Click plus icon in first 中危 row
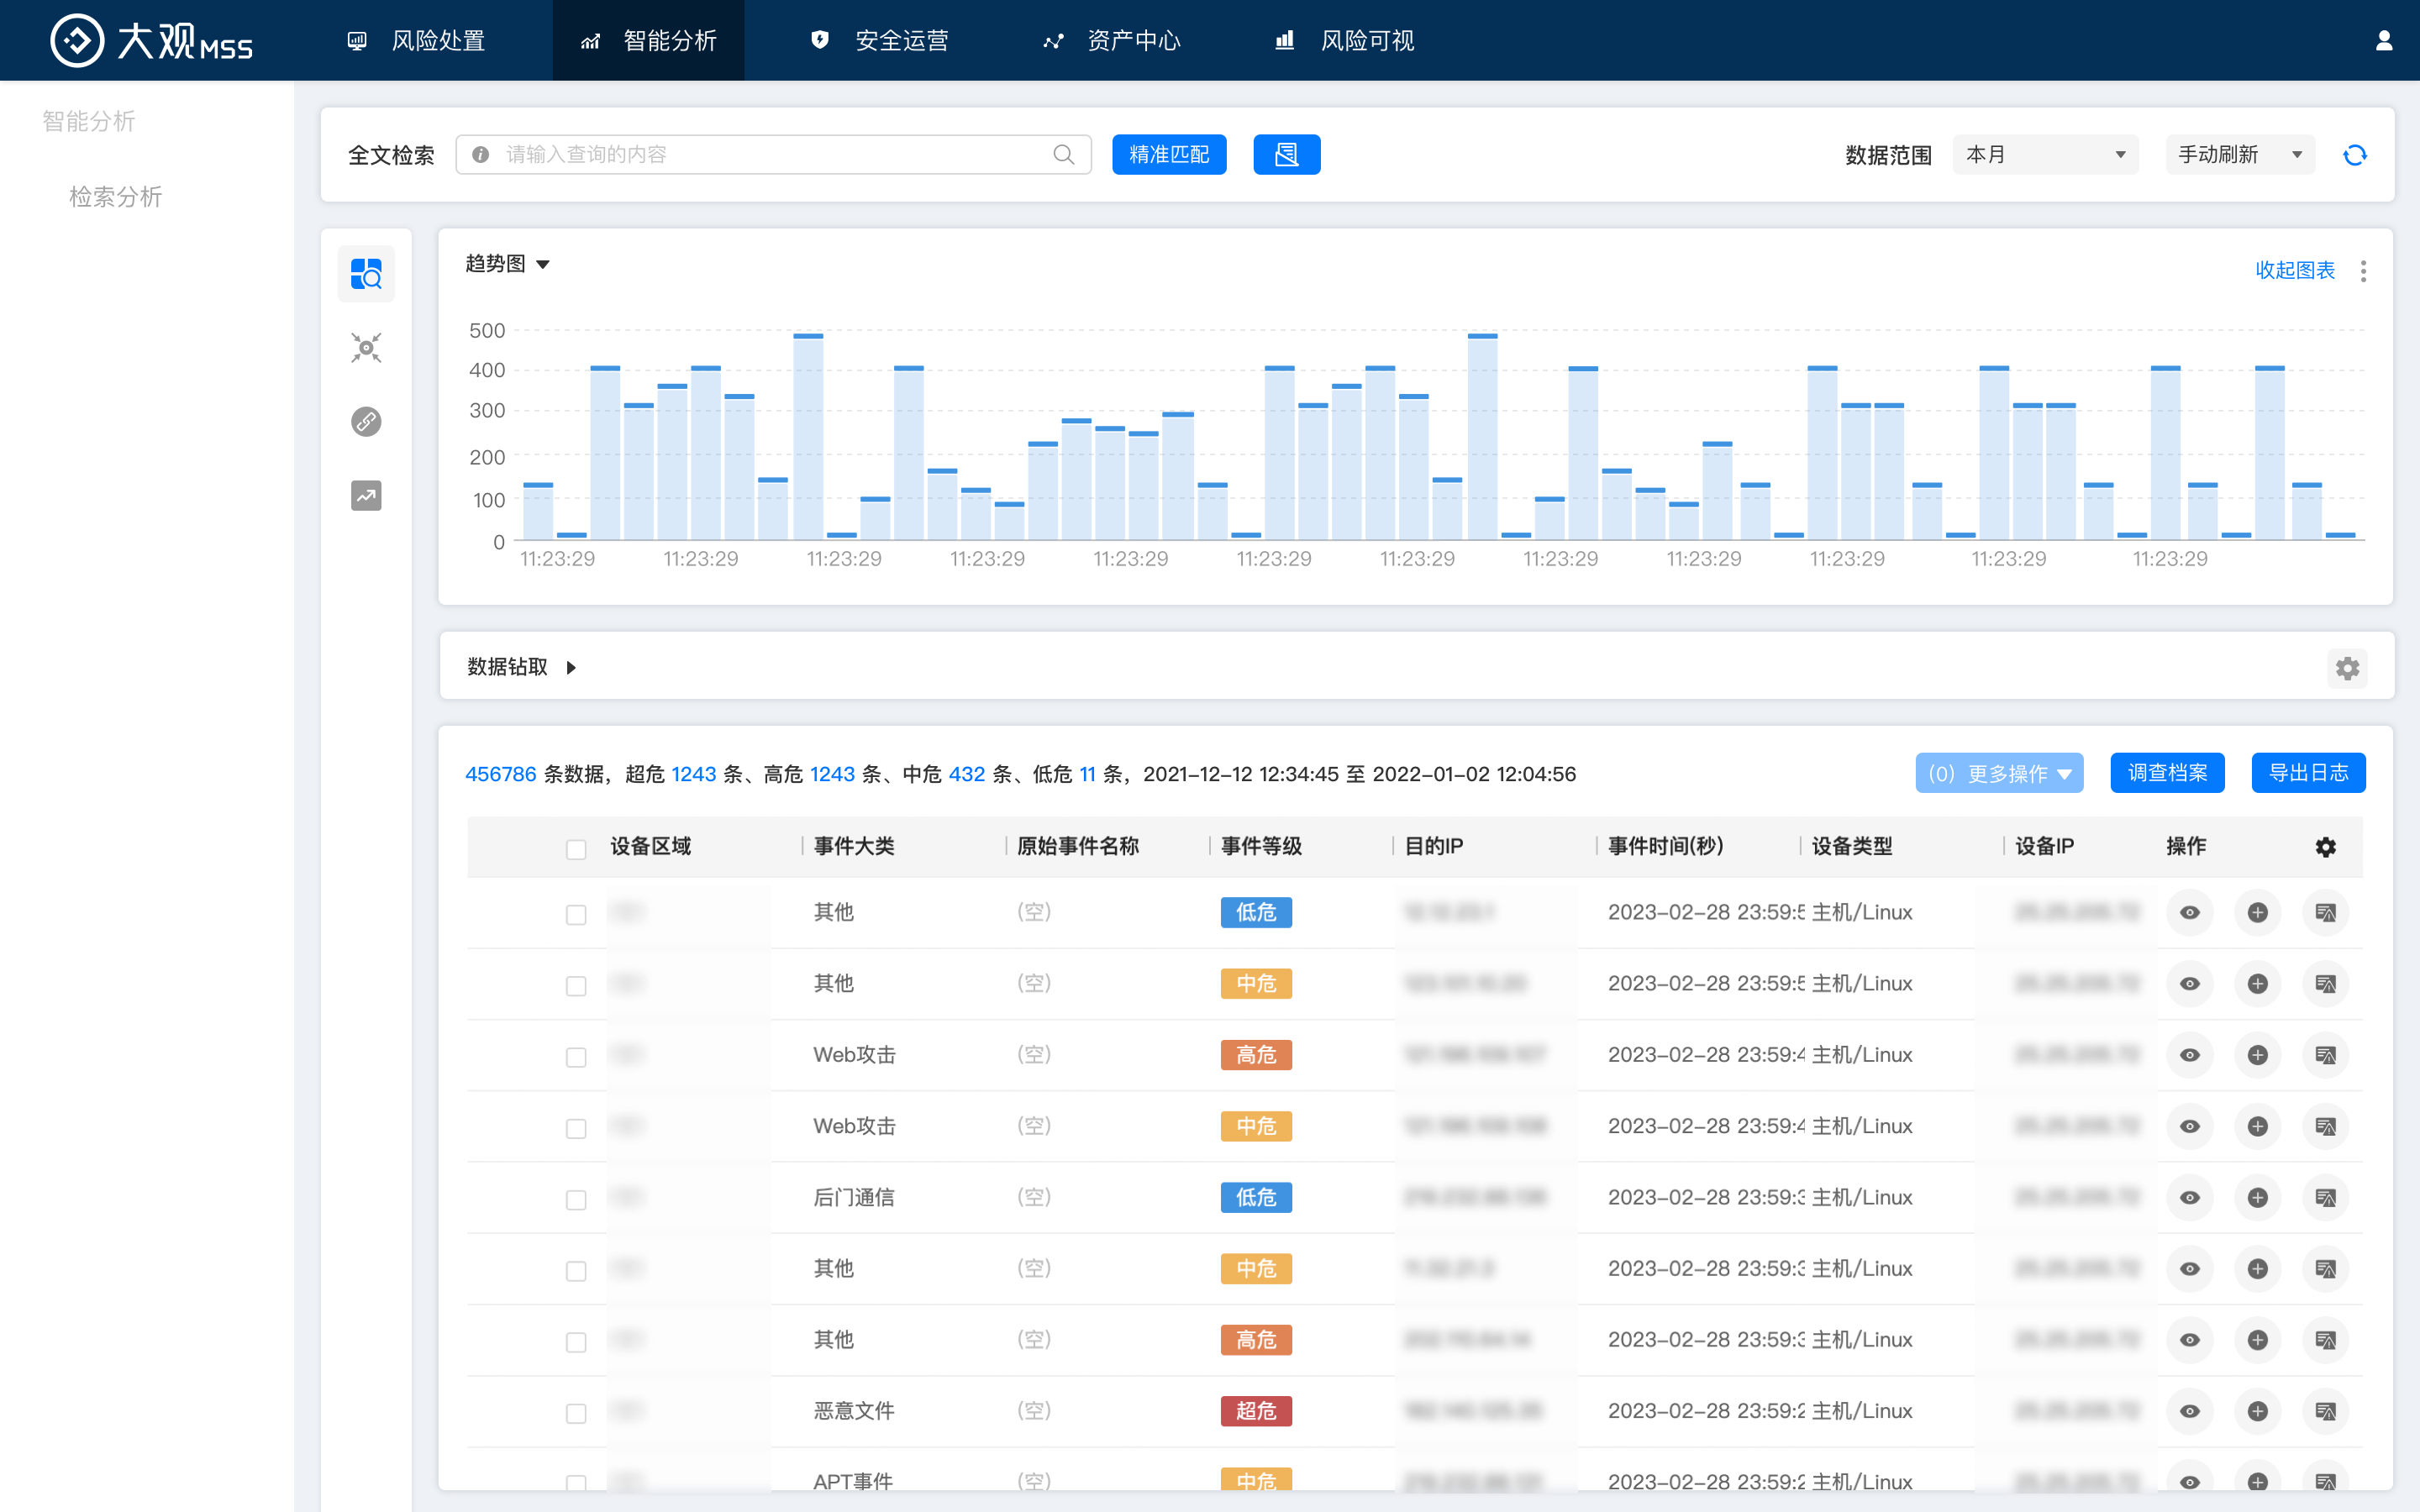 2258,984
